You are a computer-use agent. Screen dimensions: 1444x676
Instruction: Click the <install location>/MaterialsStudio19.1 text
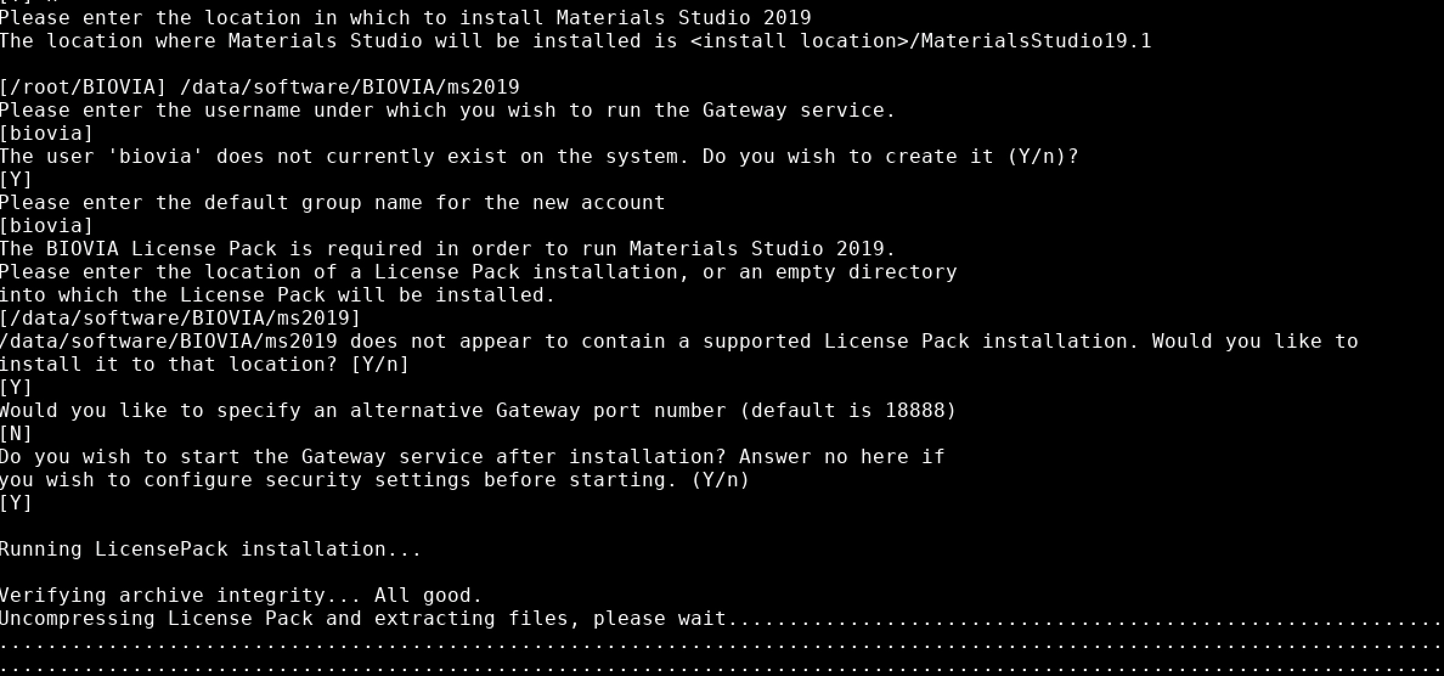[921, 41]
